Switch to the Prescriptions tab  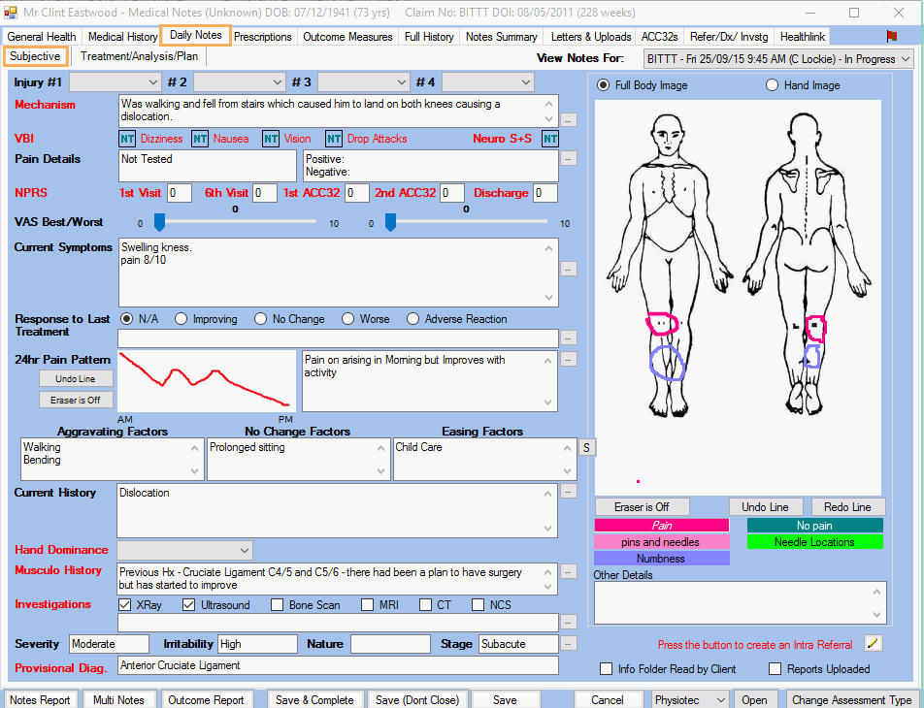pos(263,37)
